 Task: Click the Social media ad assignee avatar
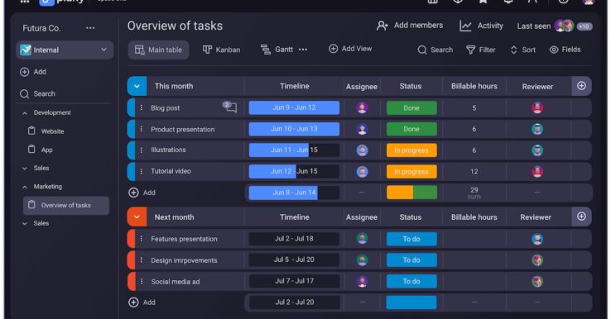362,281
